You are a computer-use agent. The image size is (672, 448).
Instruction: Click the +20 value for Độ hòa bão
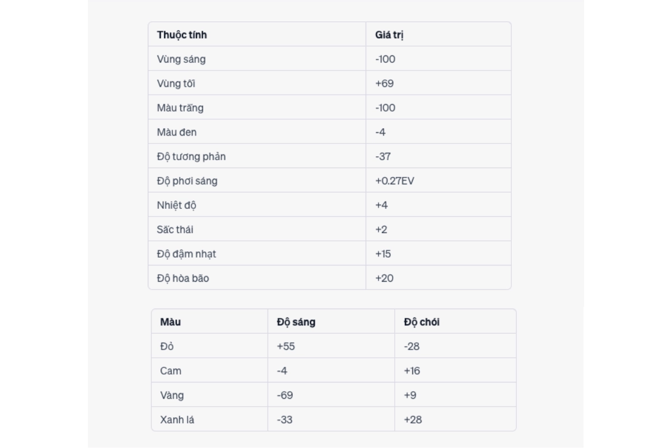click(x=384, y=278)
